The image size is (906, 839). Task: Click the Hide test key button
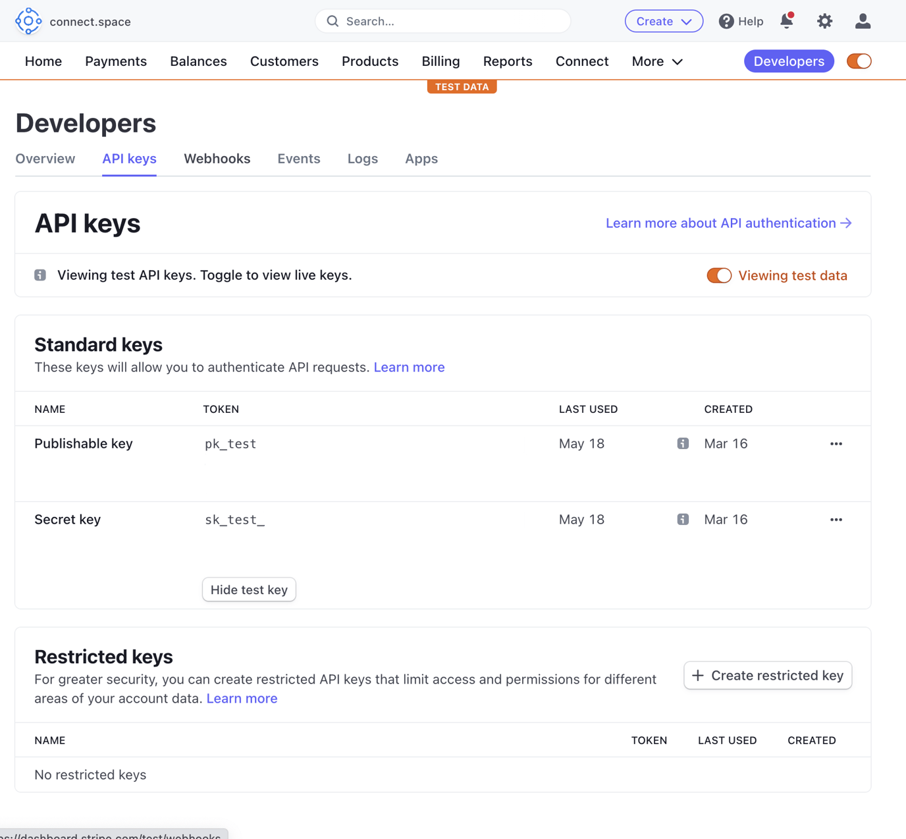click(248, 589)
